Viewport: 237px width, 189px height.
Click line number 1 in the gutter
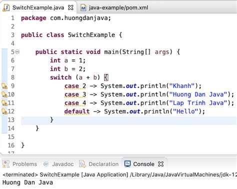(12, 18)
